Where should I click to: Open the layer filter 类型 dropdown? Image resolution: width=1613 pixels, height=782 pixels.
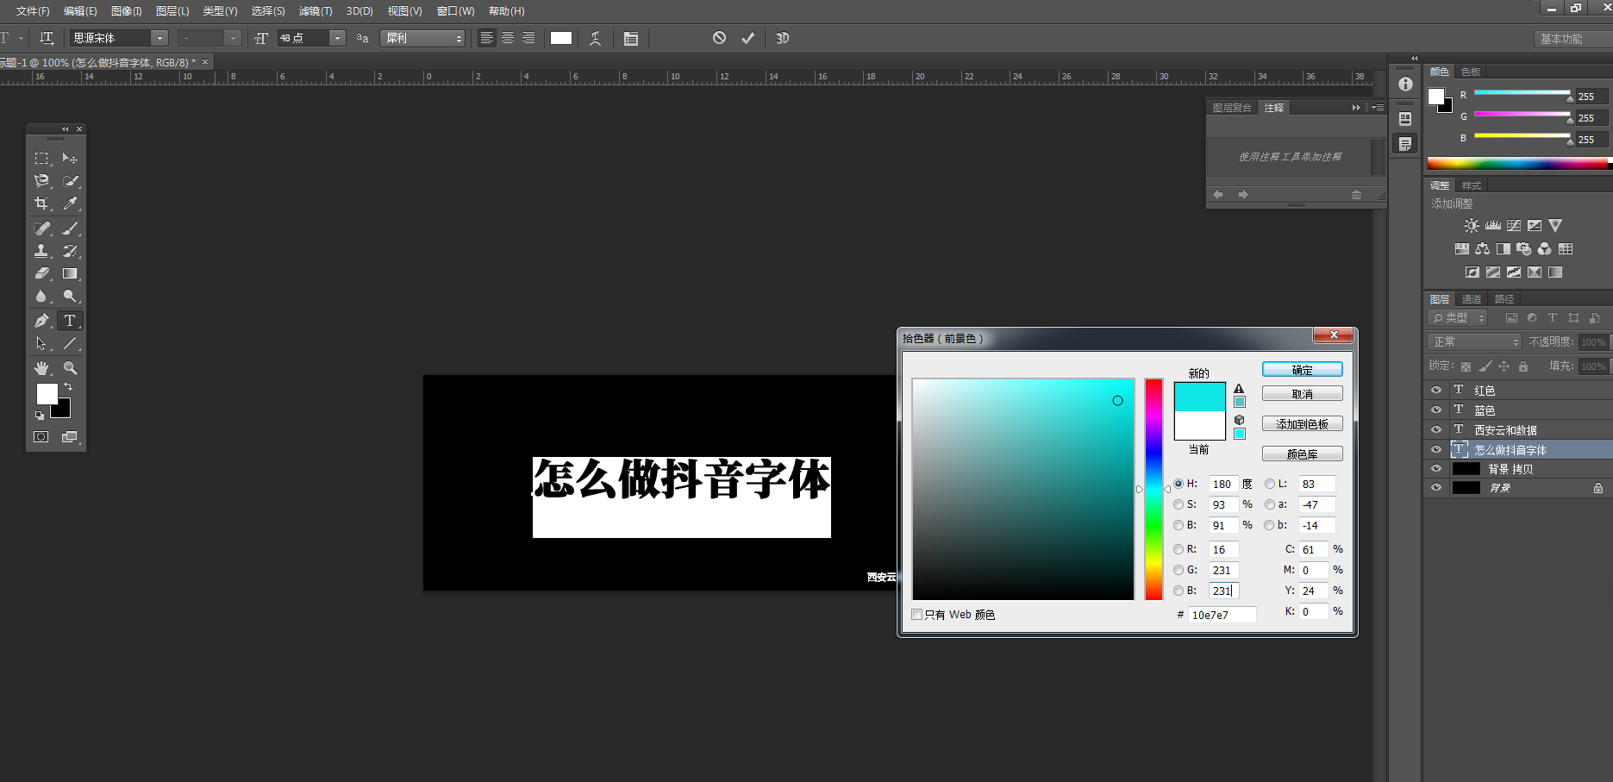1458,318
